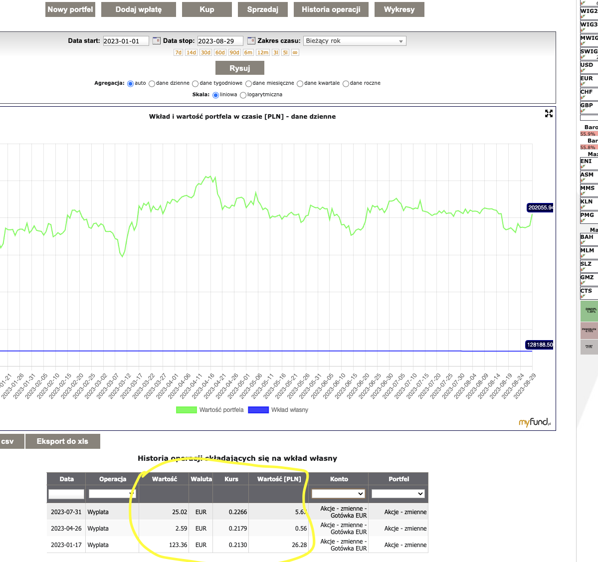Select the dane tygodniowe aggregation option
This screenshot has width=598, height=562.
click(x=196, y=84)
